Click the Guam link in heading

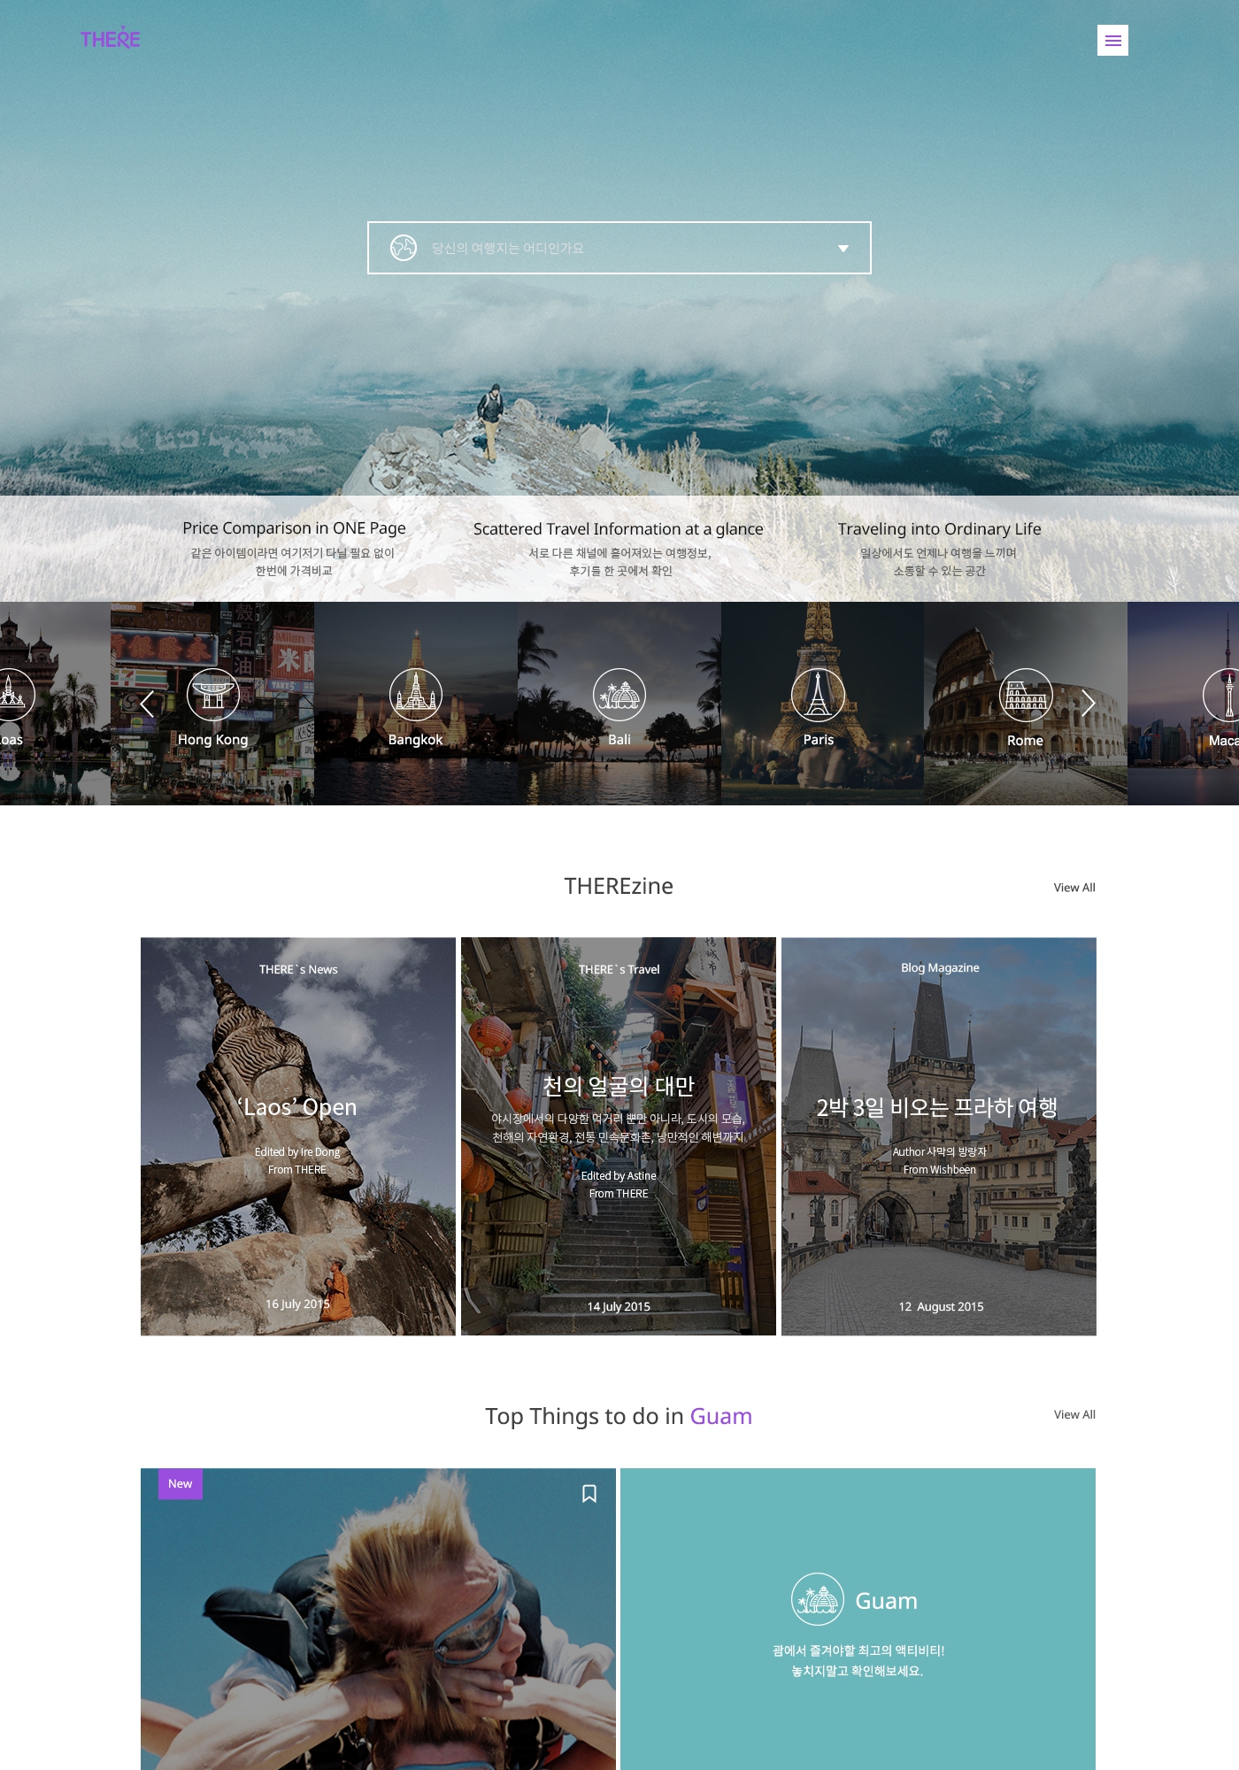pyautogui.click(x=720, y=1416)
